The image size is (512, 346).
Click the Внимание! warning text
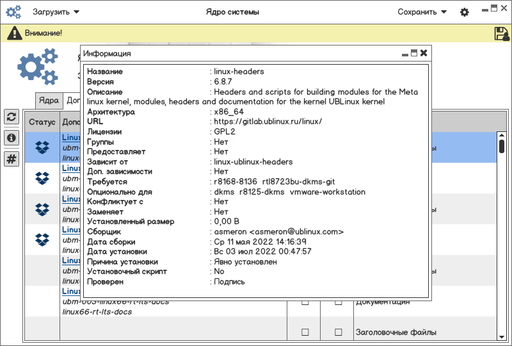coord(44,33)
